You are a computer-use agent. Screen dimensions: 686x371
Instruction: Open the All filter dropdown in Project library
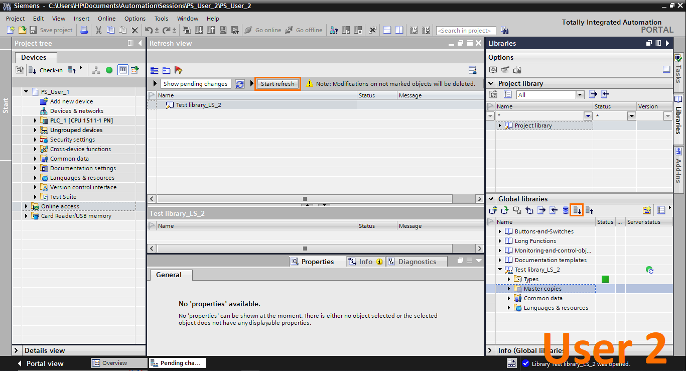(580, 94)
